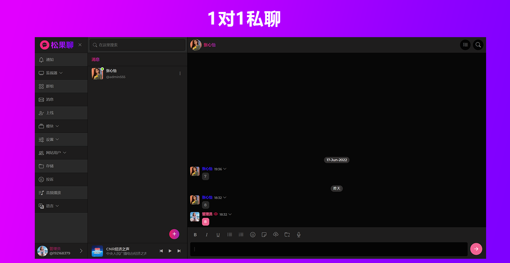Screen dimensions: 510x263
Task: Click the 消息 heading above chat list
Action: pos(96,60)
